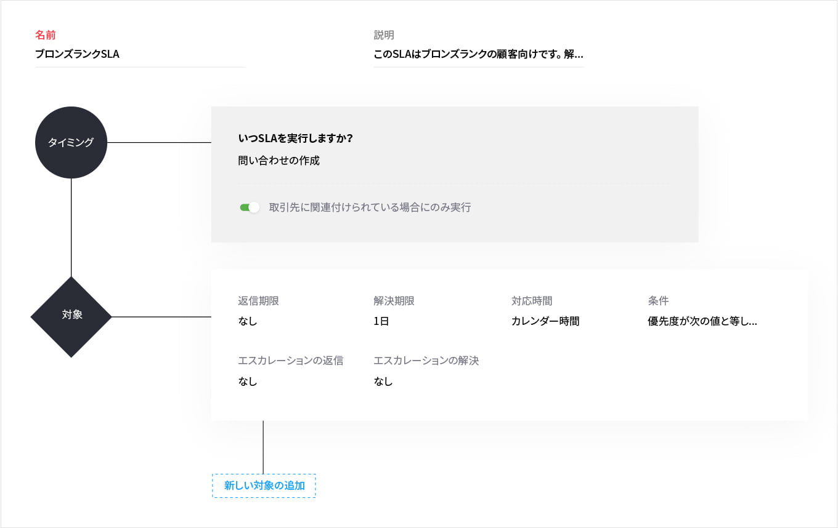This screenshot has height=528, width=838.
Task: Click 対応時間 value カレンダー時間
Action: coord(545,321)
